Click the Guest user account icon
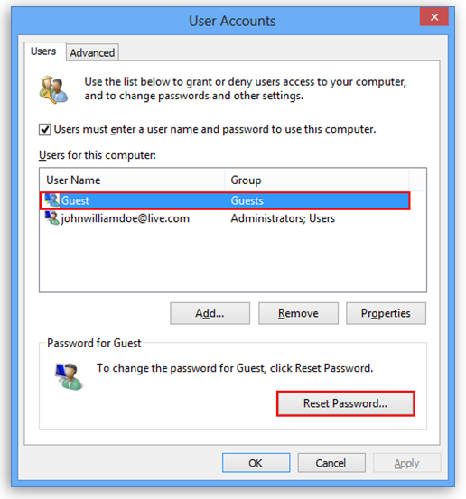This screenshot has width=466, height=499. [51, 200]
